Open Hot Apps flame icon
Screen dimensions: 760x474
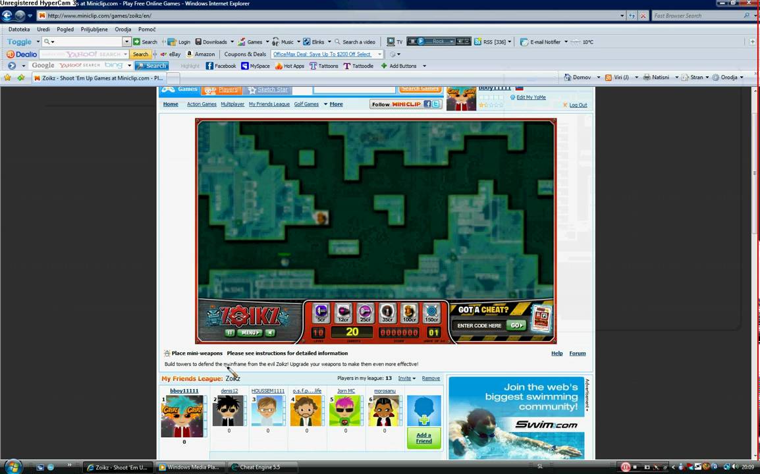279,66
